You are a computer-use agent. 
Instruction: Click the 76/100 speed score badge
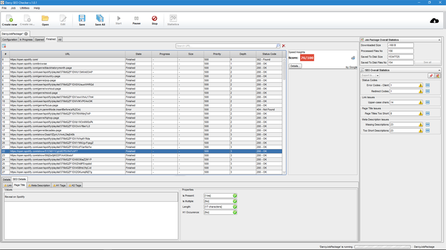[x=307, y=58]
